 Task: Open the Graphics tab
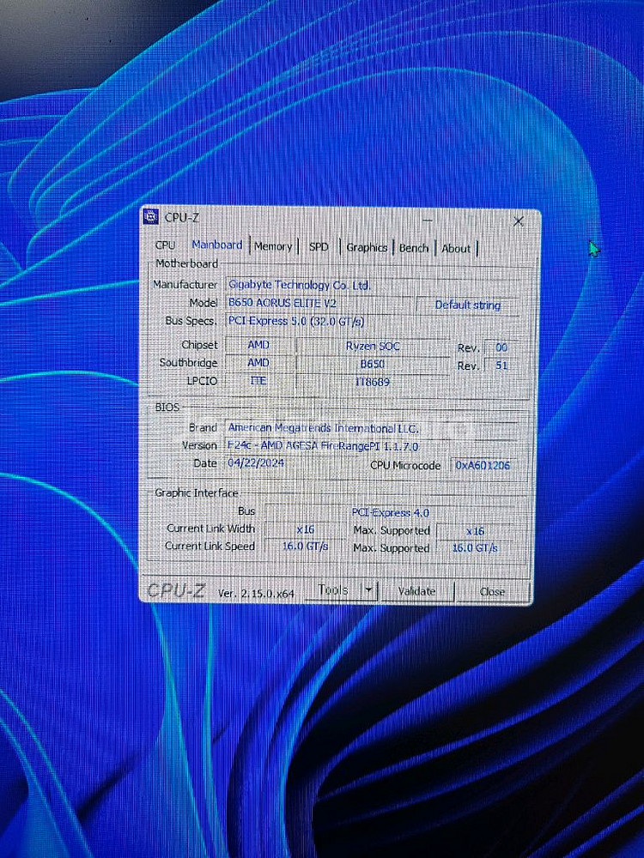[367, 247]
